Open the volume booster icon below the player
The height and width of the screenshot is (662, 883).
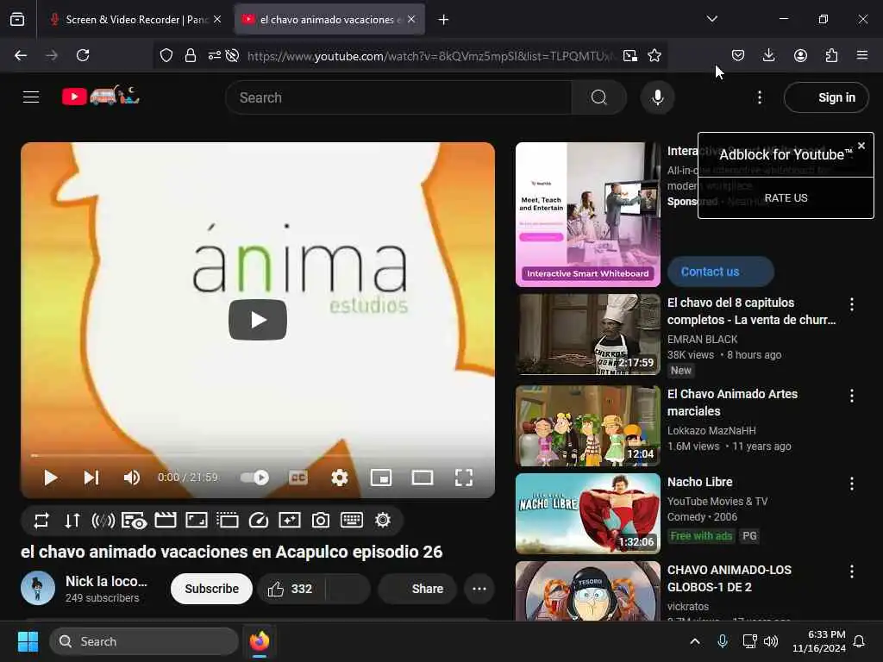103,520
